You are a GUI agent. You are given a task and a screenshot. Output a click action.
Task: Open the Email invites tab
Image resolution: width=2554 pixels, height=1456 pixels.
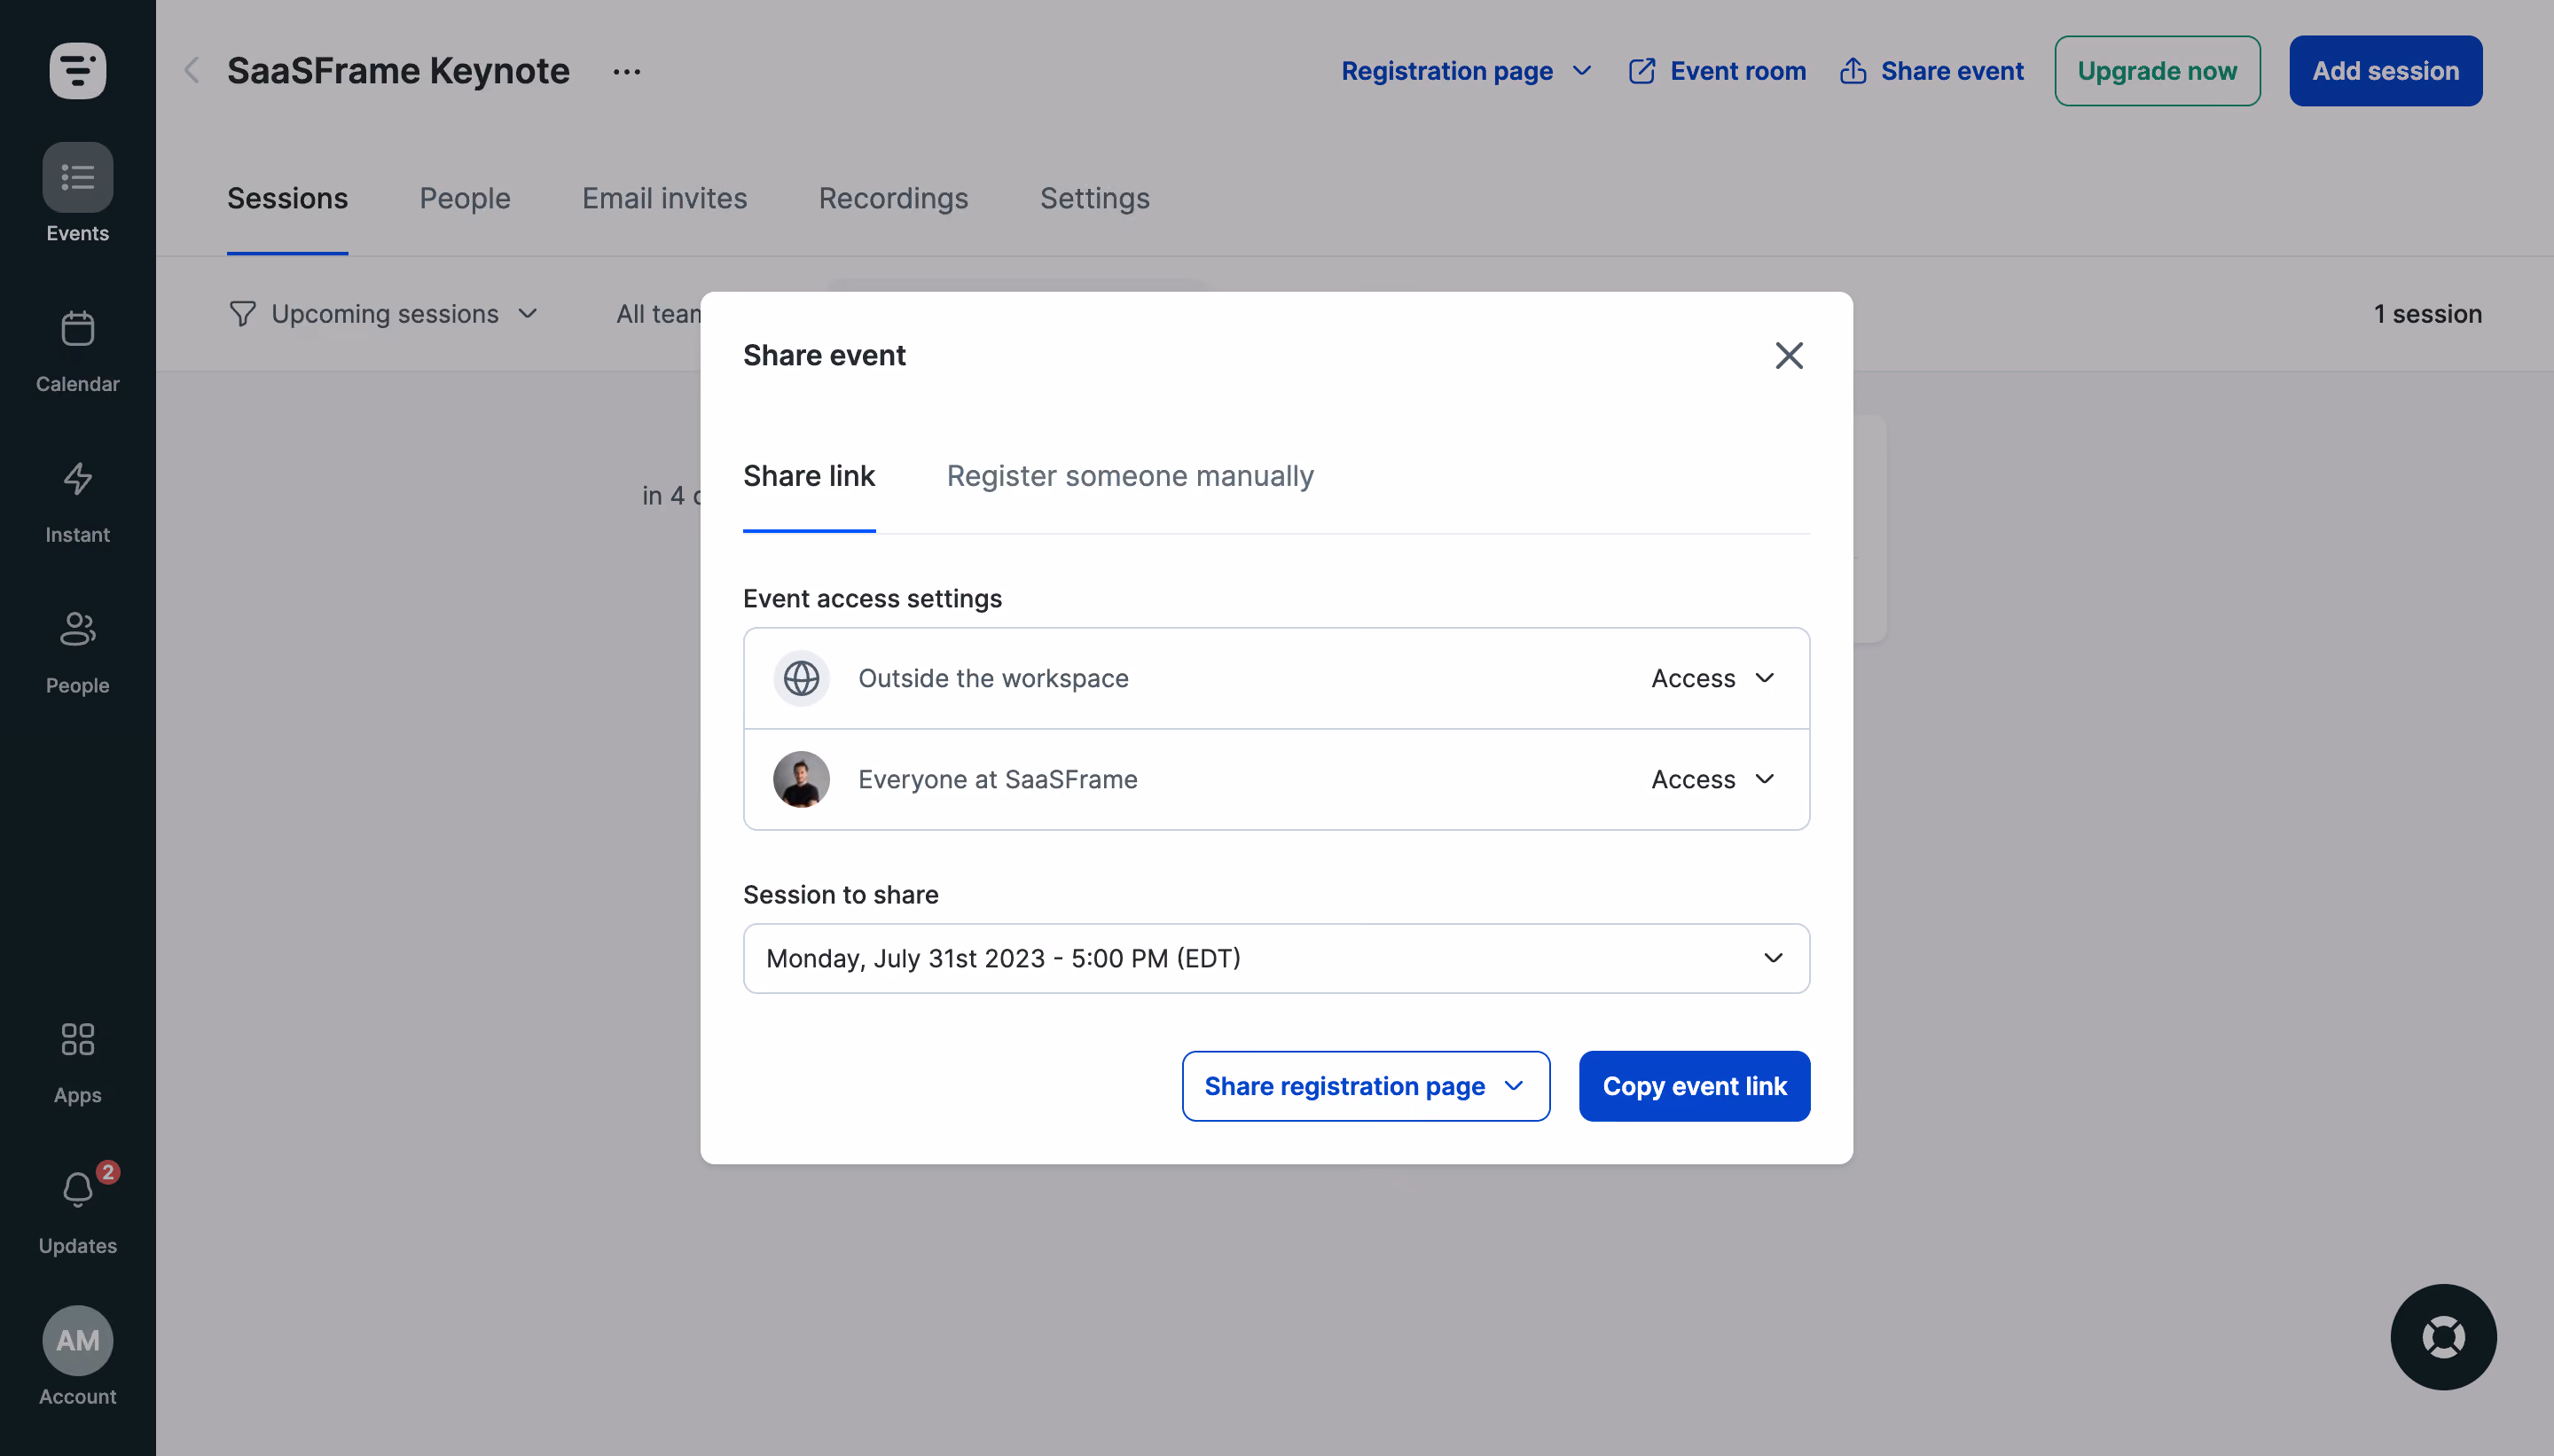(664, 198)
